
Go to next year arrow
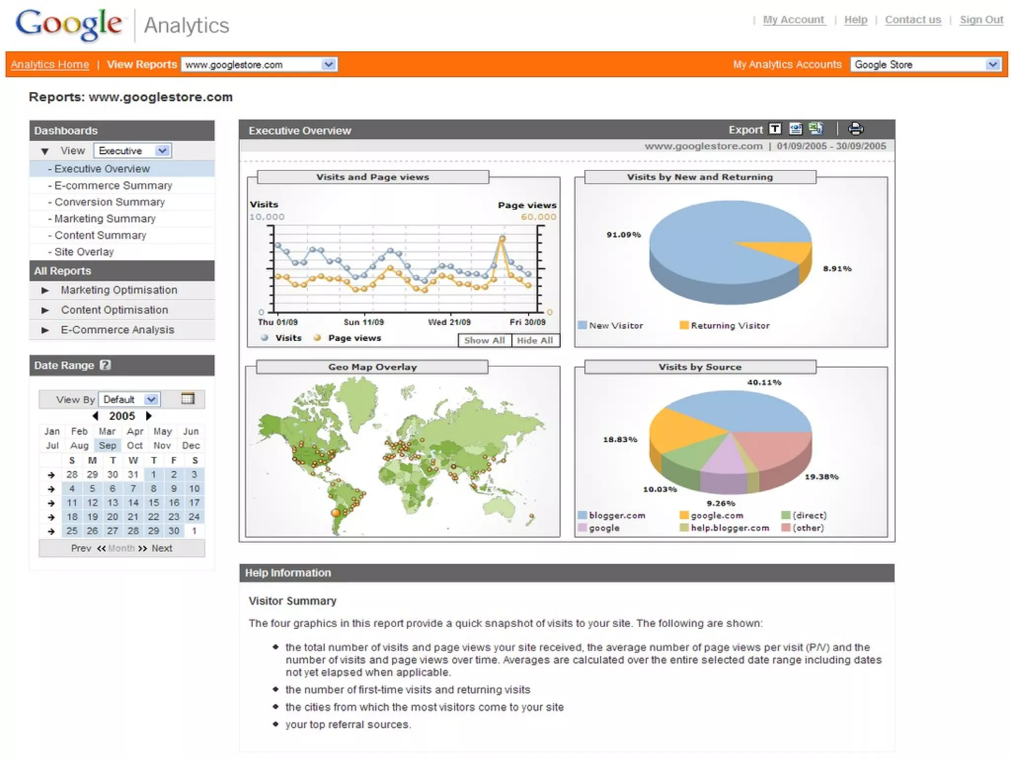[x=149, y=416]
